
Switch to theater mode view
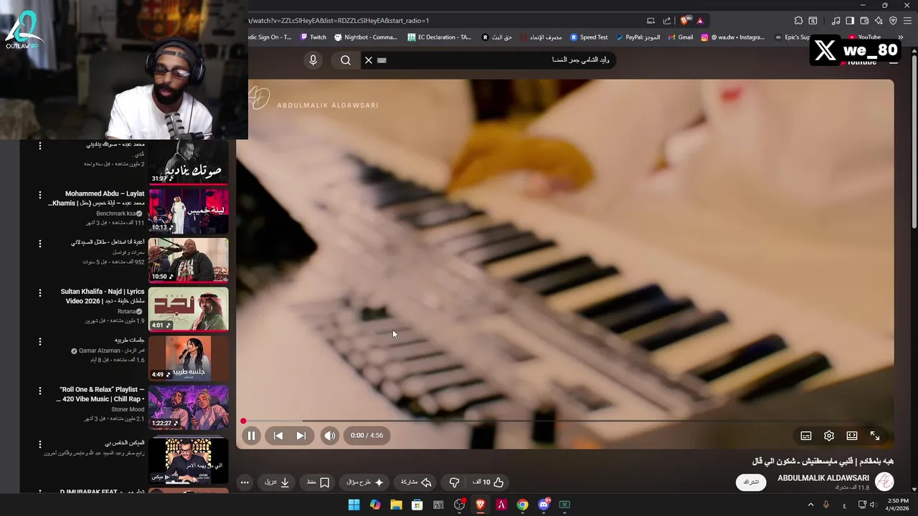[x=852, y=436]
